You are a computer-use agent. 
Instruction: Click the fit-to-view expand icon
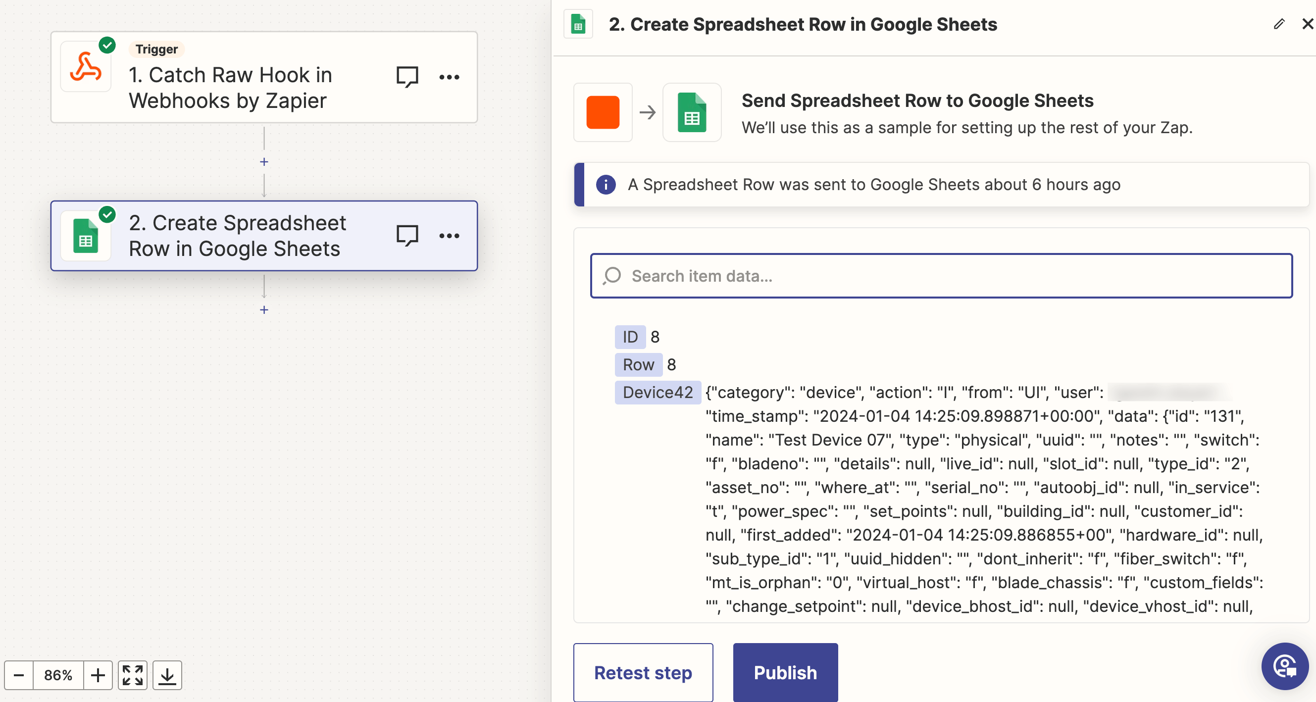[133, 675]
